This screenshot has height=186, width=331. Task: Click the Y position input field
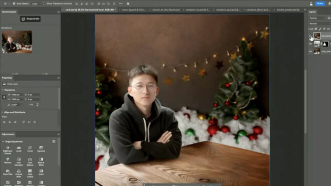click(x=34, y=99)
